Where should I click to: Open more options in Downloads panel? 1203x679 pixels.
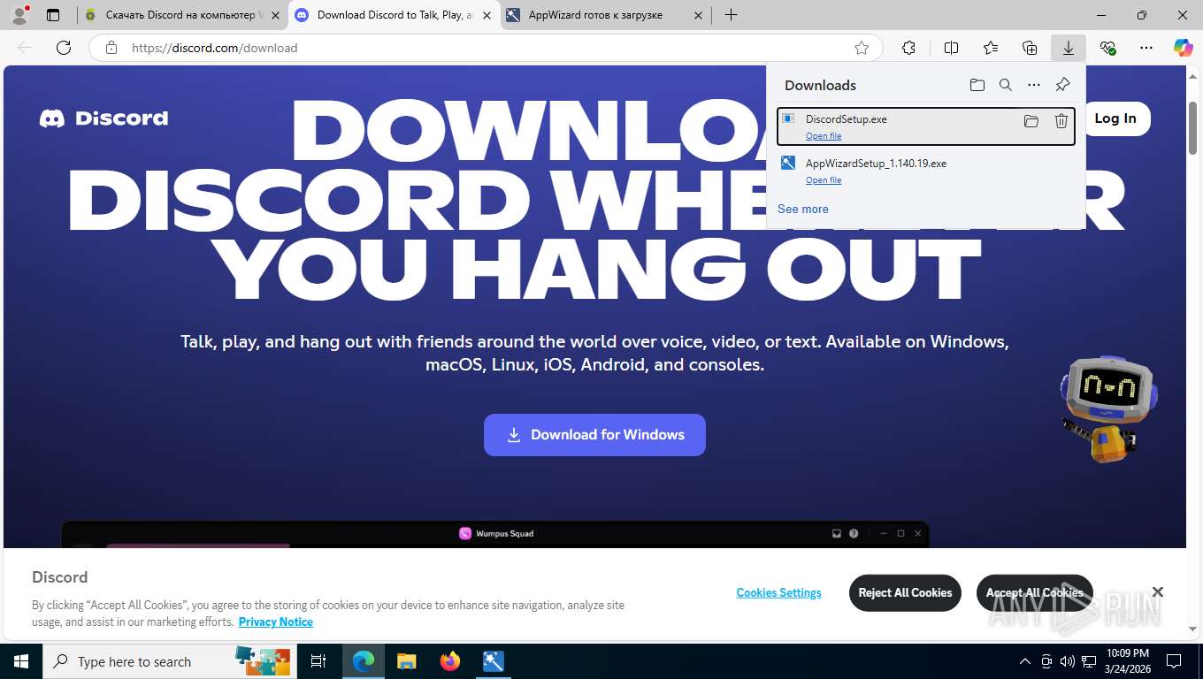[1034, 85]
